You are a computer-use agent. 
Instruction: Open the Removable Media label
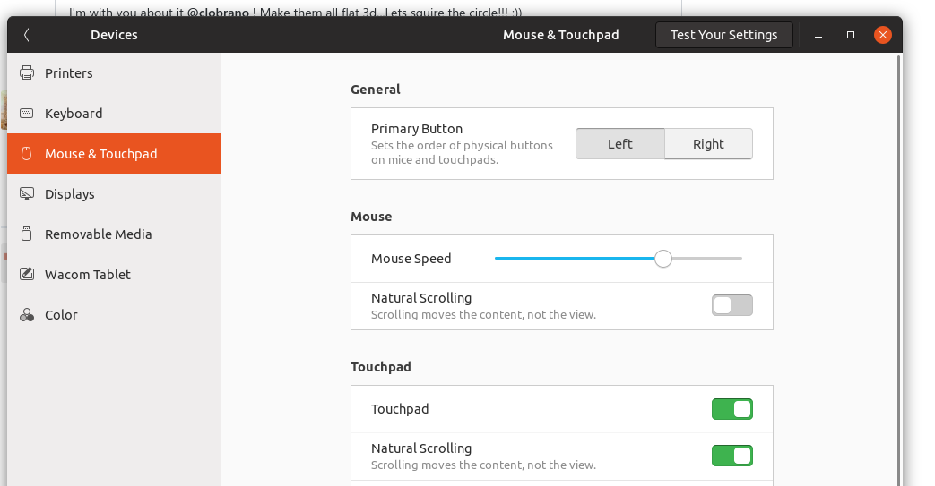[98, 234]
